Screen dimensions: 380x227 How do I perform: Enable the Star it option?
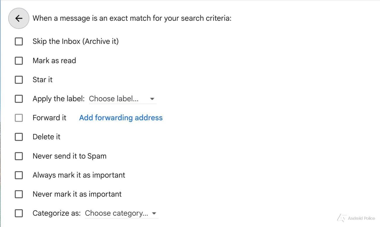point(18,80)
